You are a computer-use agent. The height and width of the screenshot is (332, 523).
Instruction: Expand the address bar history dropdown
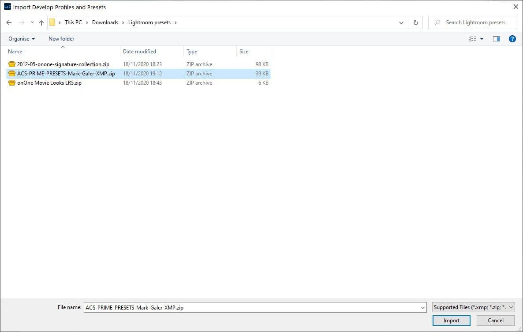coord(401,22)
